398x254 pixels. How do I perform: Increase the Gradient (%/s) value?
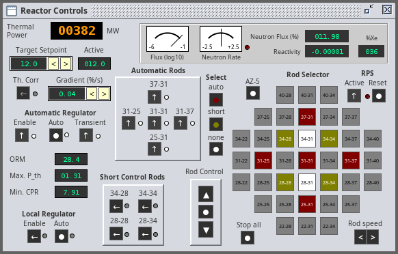click(x=104, y=94)
